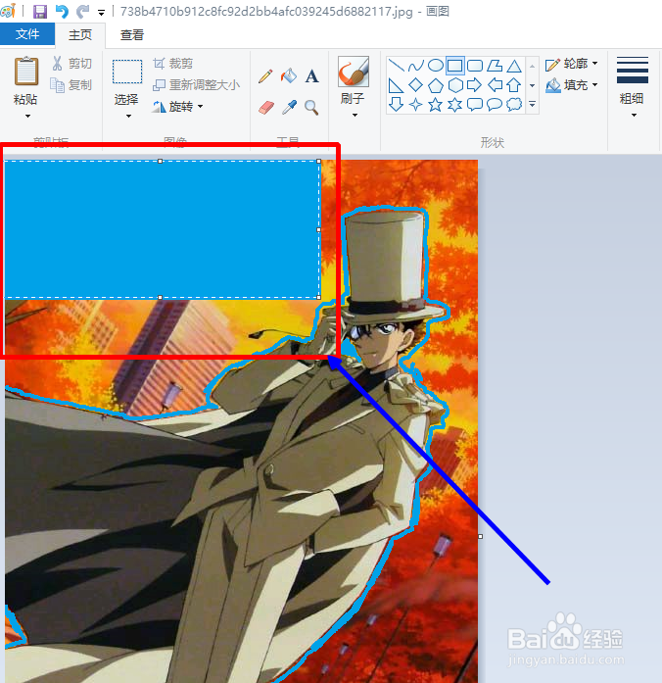
Task: Select the Oval callout shape
Action: (495, 105)
